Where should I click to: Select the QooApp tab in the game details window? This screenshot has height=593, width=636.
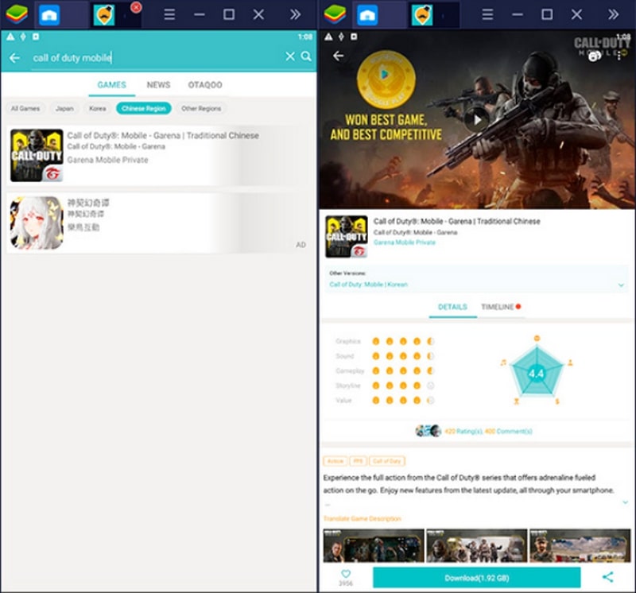point(422,15)
